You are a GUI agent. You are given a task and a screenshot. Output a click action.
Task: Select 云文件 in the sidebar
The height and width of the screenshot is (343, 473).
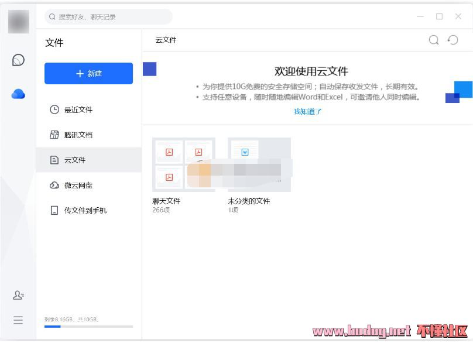pyautogui.click(x=89, y=160)
